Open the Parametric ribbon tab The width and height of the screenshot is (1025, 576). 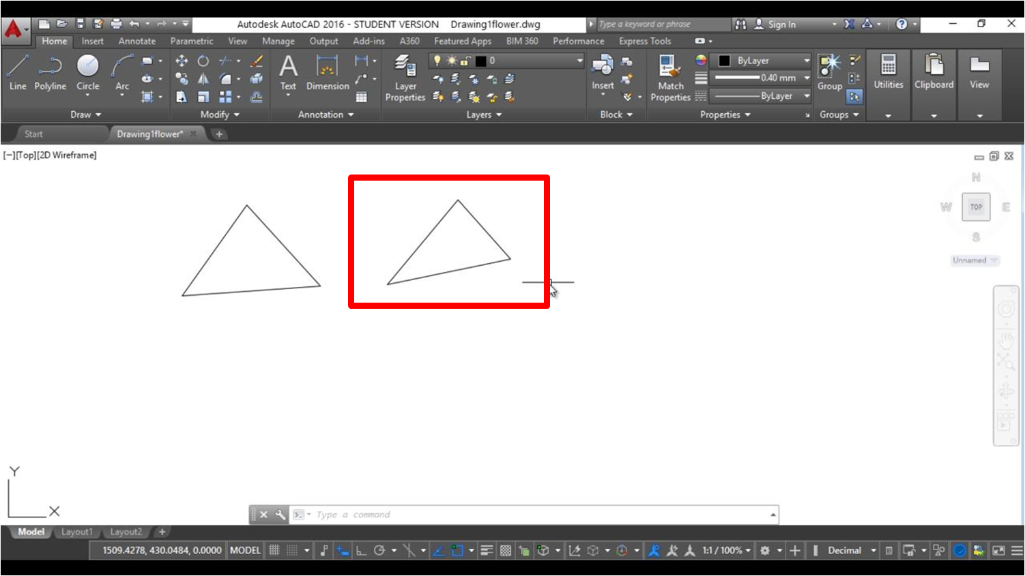(192, 41)
